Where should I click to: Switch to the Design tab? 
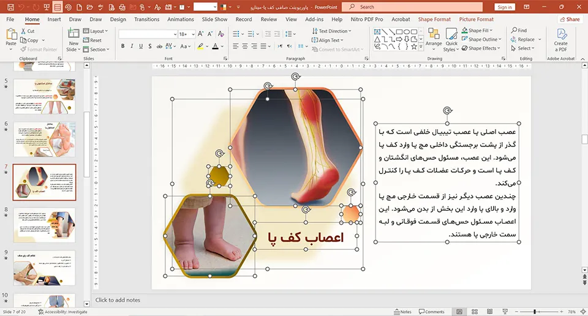[x=118, y=19]
